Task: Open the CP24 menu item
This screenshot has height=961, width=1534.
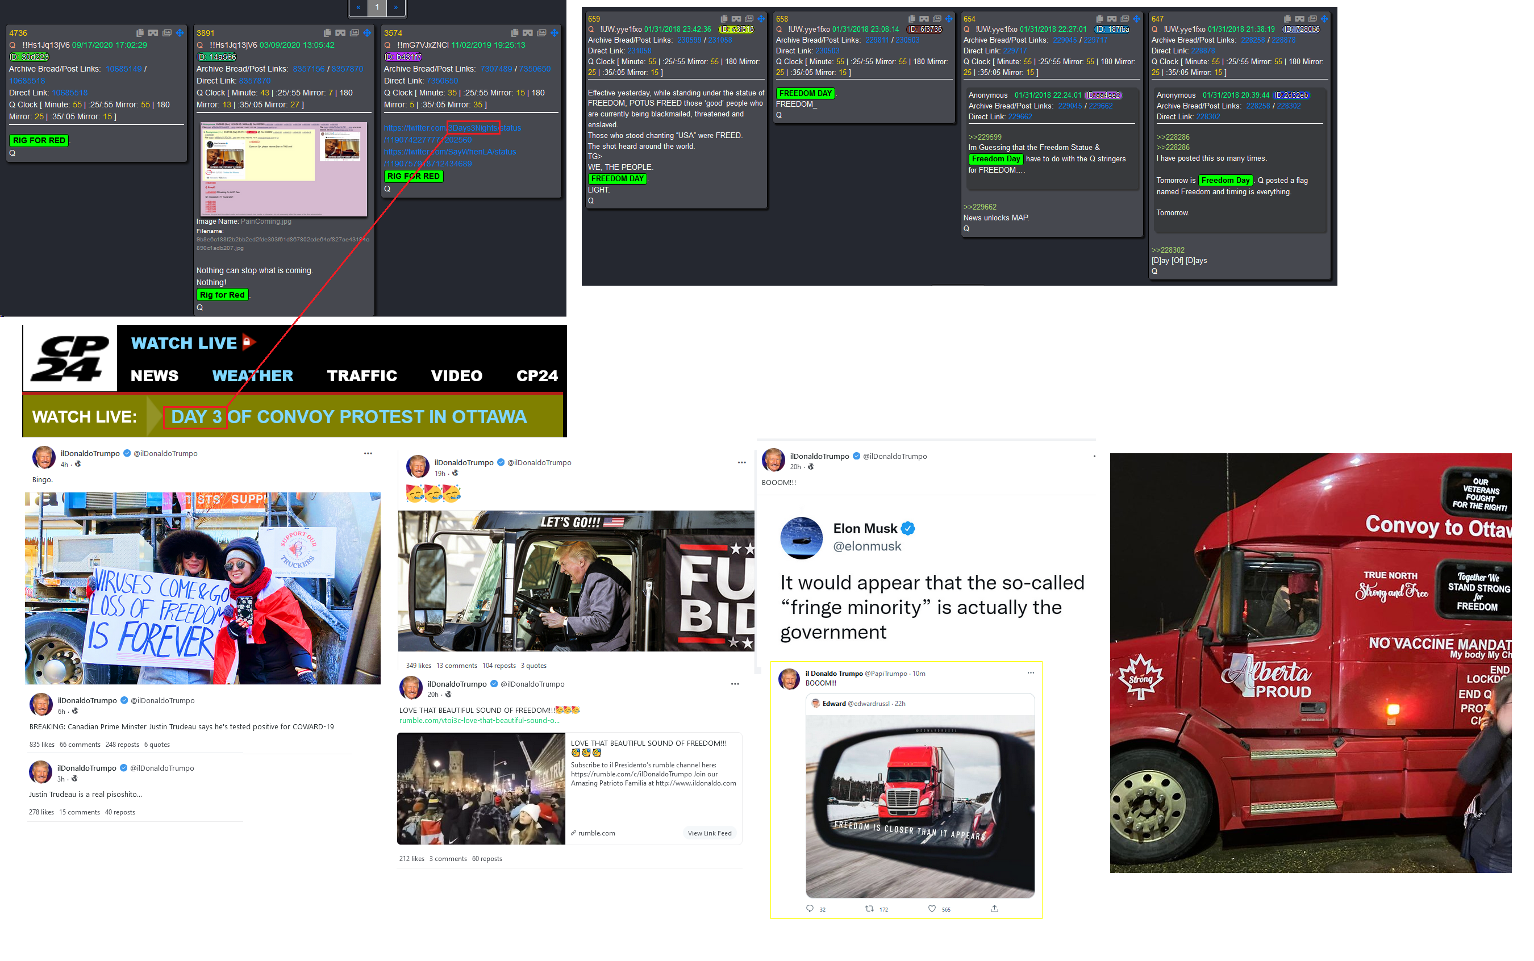Action: 538,376
